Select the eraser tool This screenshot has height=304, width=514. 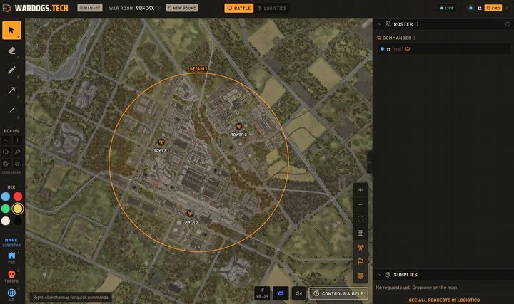point(12,51)
